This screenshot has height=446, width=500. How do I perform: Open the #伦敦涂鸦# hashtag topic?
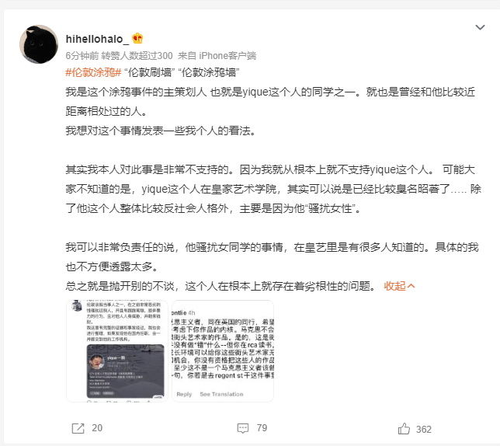(x=93, y=72)
